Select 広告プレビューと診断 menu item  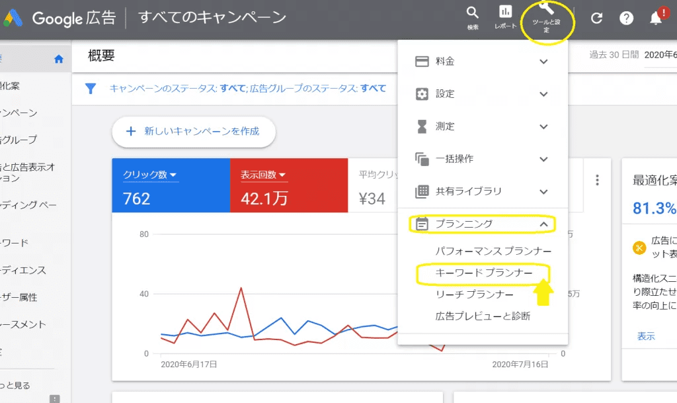tap(483, 316)
